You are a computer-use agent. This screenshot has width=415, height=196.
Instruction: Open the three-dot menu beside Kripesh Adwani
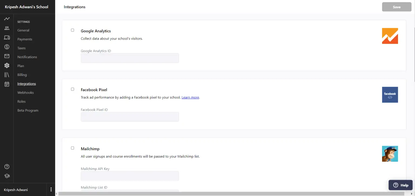(51, 190)
